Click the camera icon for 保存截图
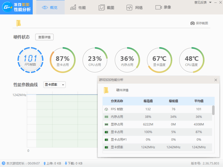 point(192,23)
